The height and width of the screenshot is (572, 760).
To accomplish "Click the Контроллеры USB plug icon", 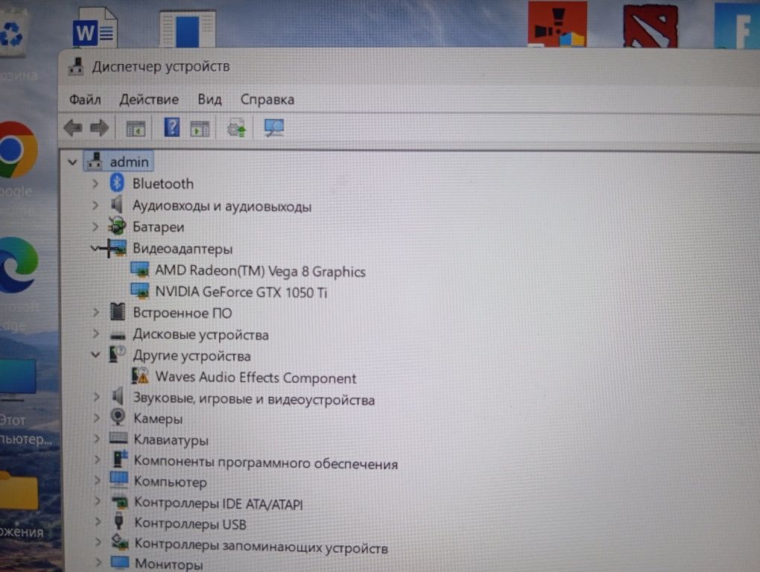I will click(x=119, y=521).
